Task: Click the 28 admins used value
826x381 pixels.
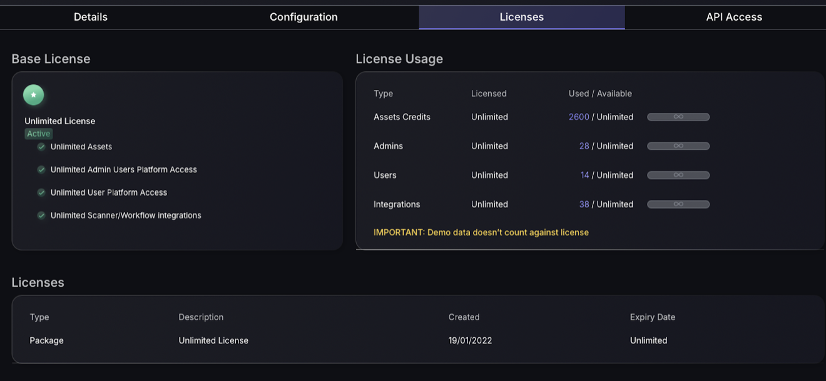Action: pyautogui.click(x=584, y=146)
